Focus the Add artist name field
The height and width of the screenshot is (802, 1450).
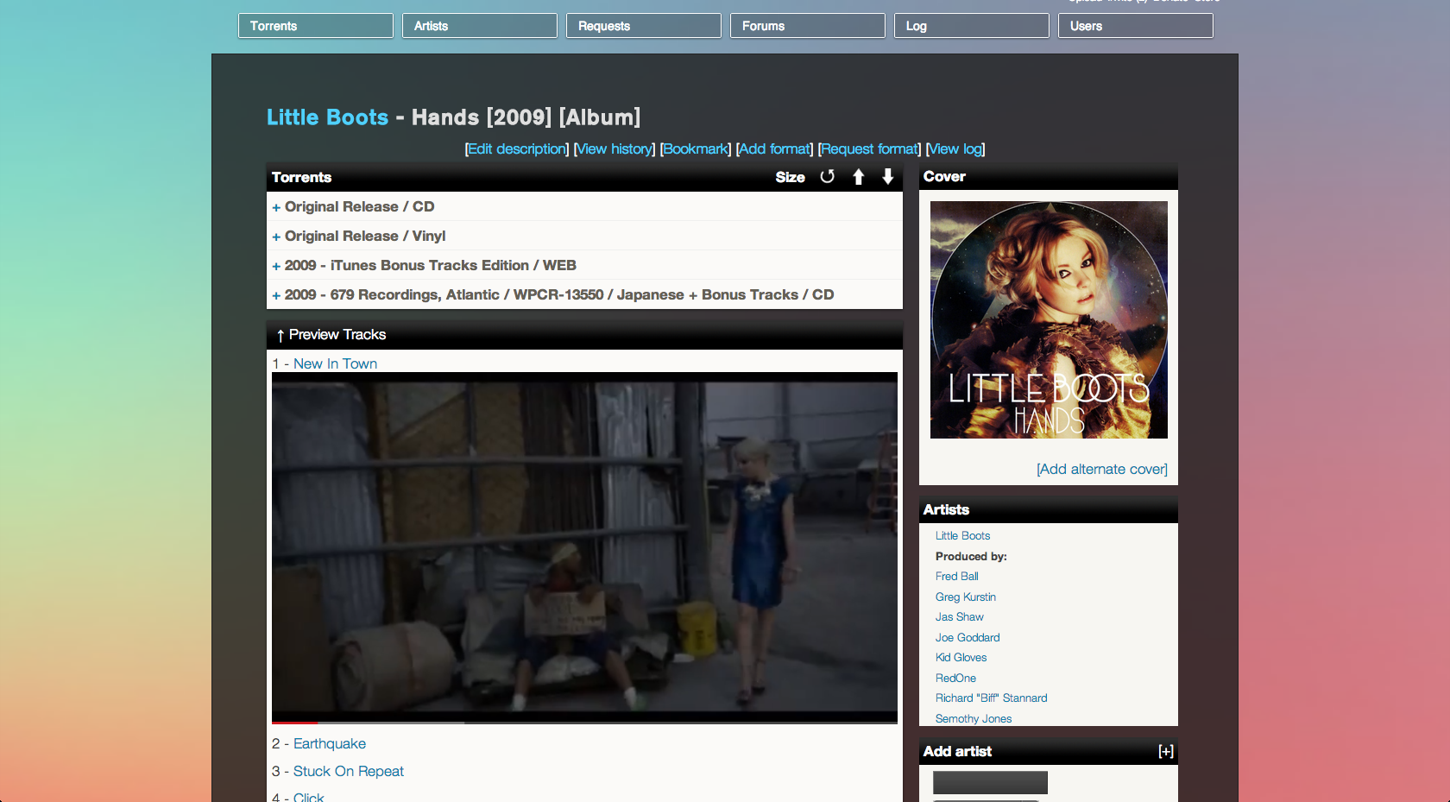coord(990,782)
